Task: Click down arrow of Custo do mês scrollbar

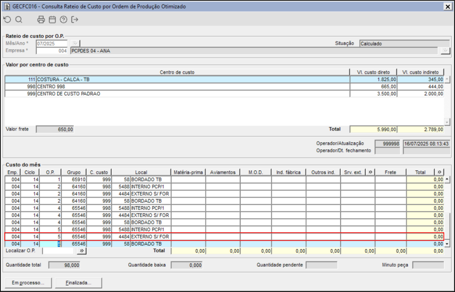Action: [447, 244]
